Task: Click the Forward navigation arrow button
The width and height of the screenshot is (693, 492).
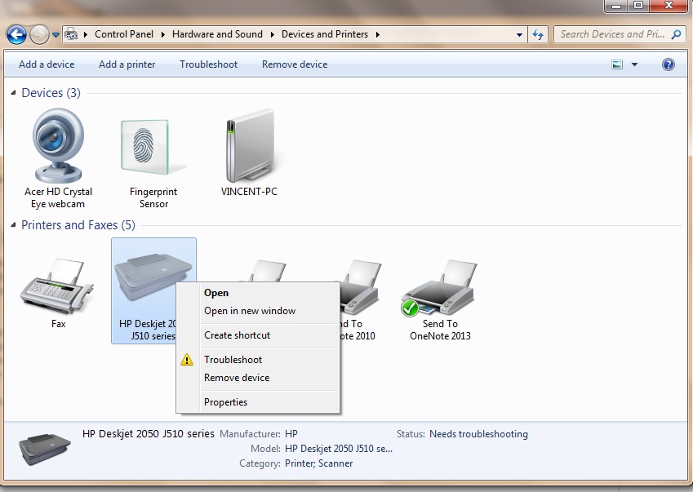Action: [39, 34]
